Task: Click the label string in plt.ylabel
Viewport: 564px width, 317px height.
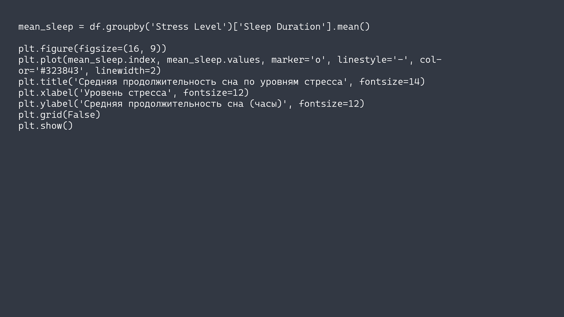Action: 183,104
